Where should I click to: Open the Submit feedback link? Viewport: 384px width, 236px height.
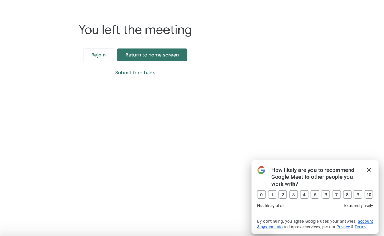click(135, 73)
